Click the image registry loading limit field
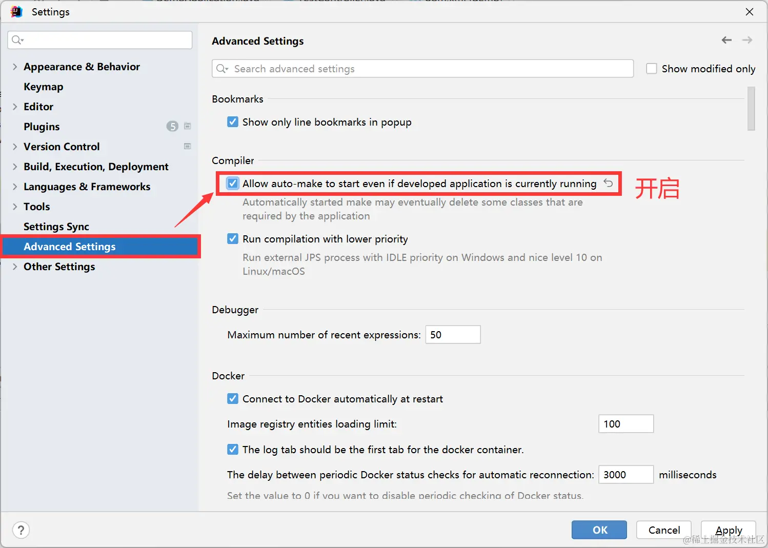 626,424
